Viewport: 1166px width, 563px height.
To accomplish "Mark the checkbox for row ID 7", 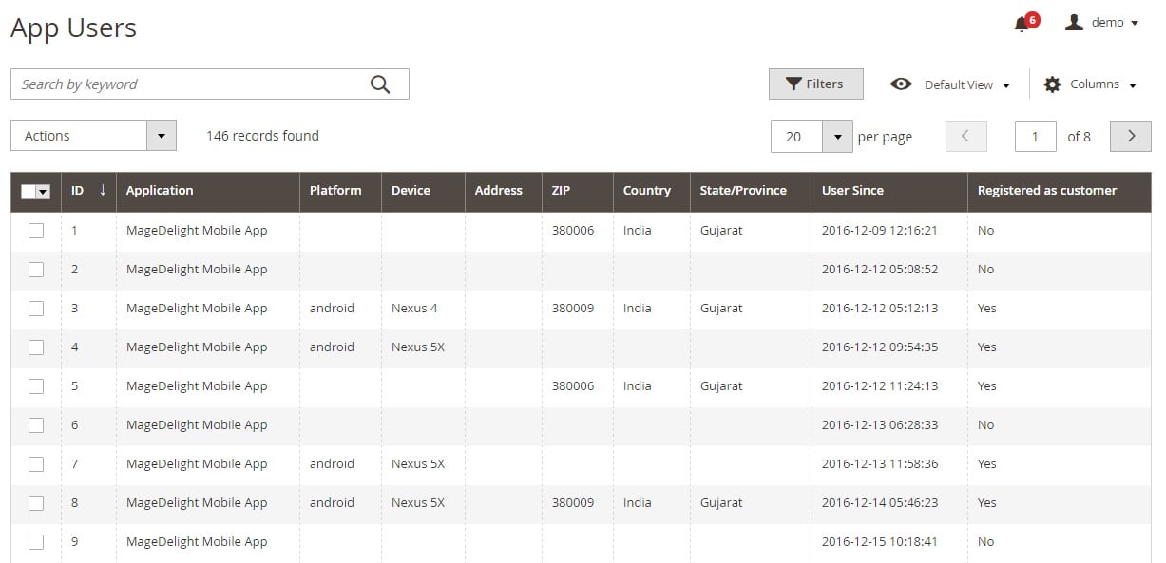I will pos(36,463).
